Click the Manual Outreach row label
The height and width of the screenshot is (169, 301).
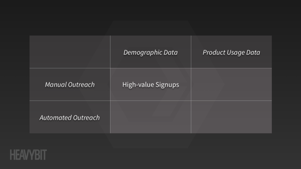70,84
